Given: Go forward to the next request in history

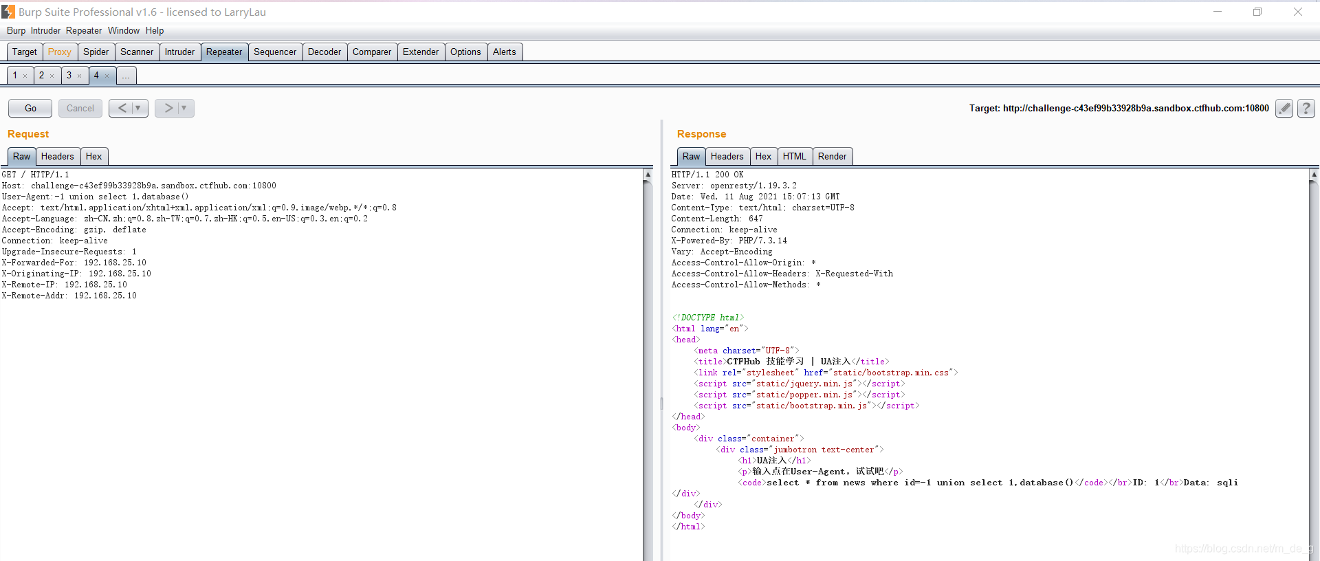Looking at the screenshot, I should (168, 108).
